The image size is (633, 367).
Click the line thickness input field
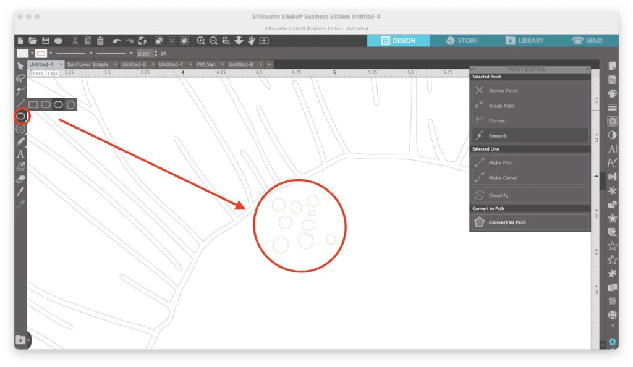[144, 54]
